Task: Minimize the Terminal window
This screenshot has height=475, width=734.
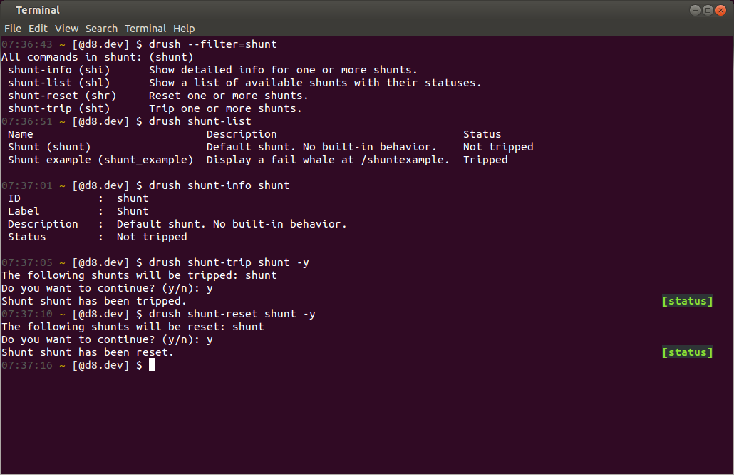Action: pyautogui.click(x=695, y=10)
